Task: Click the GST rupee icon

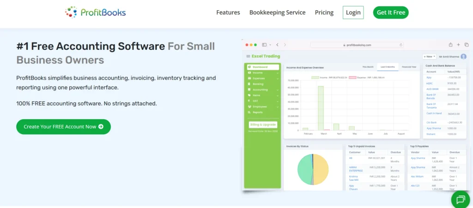Action: 249,101
